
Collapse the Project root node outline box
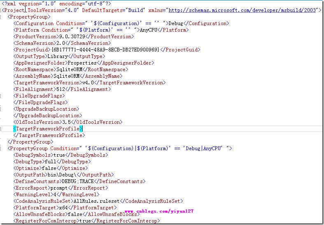pyautogui.click(x=1, y=10)
